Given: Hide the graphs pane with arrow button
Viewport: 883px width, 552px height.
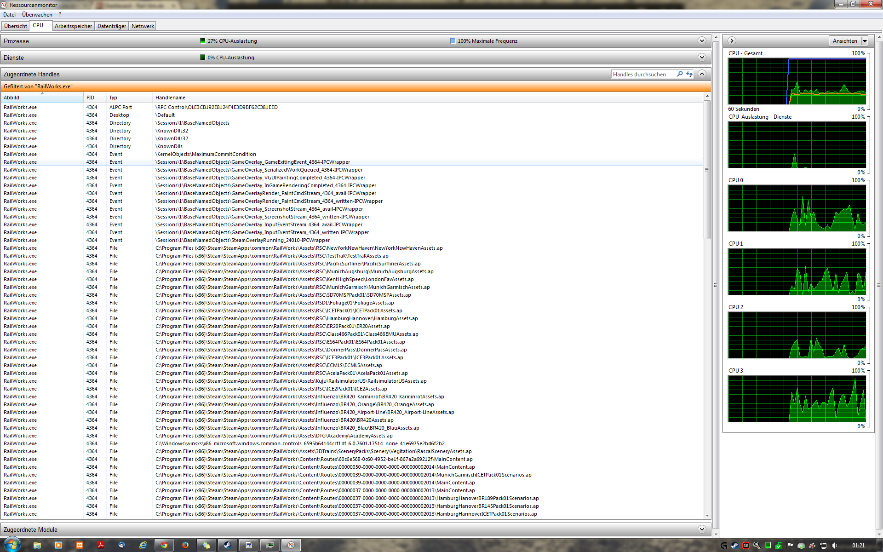Looking at the screenshot, I should pos(732,41).
